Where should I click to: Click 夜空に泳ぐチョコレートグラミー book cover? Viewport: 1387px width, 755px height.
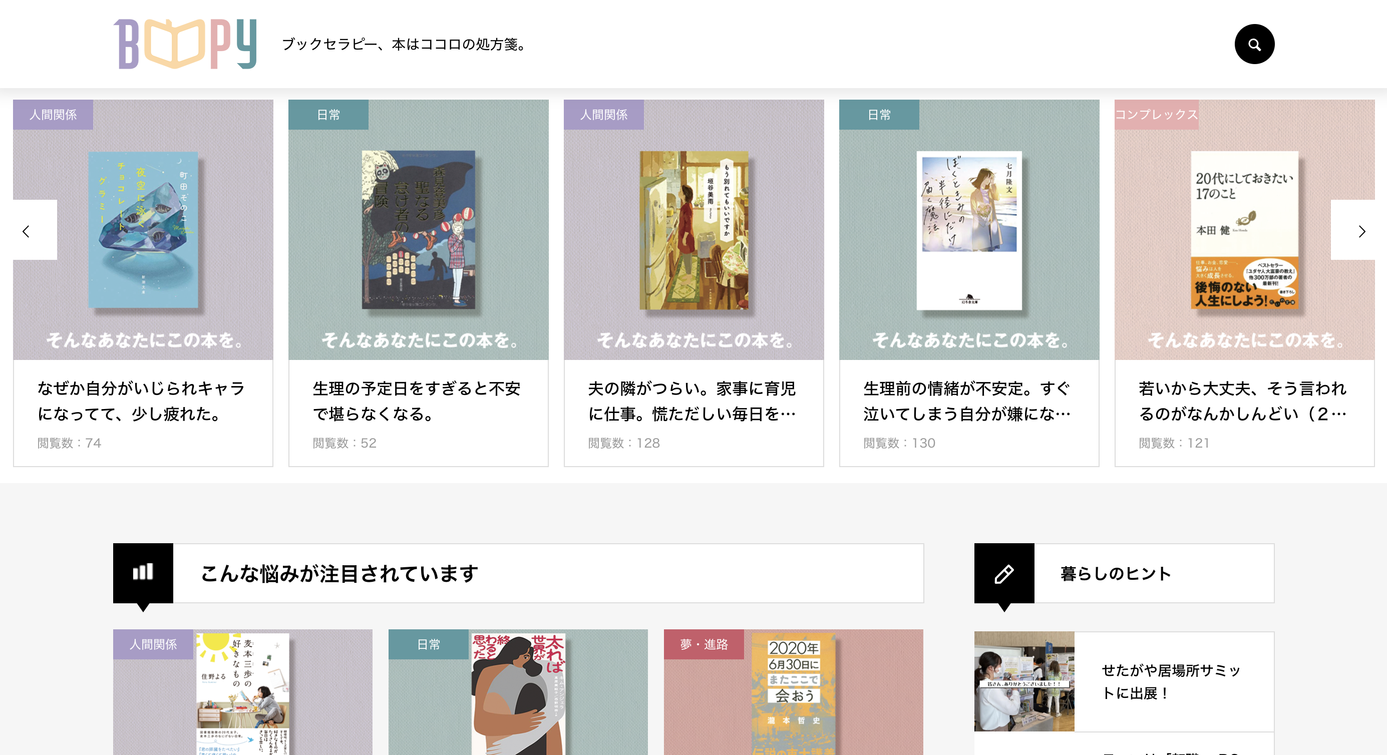[143, 230]
